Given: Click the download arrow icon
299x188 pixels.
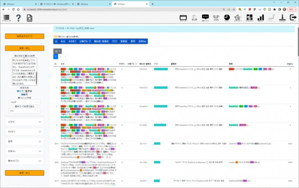Looking at the screenshot, I should (283, 18).
